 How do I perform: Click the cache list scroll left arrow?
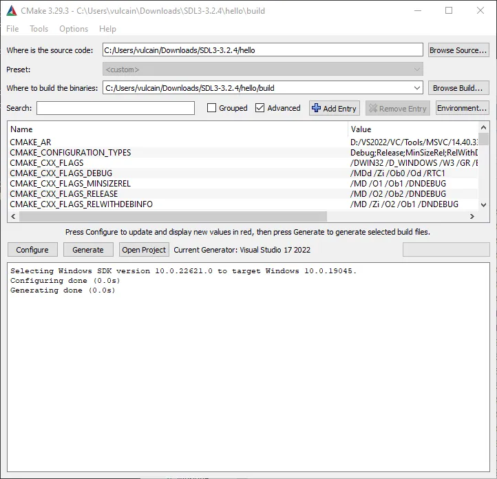tap(13, 216)
